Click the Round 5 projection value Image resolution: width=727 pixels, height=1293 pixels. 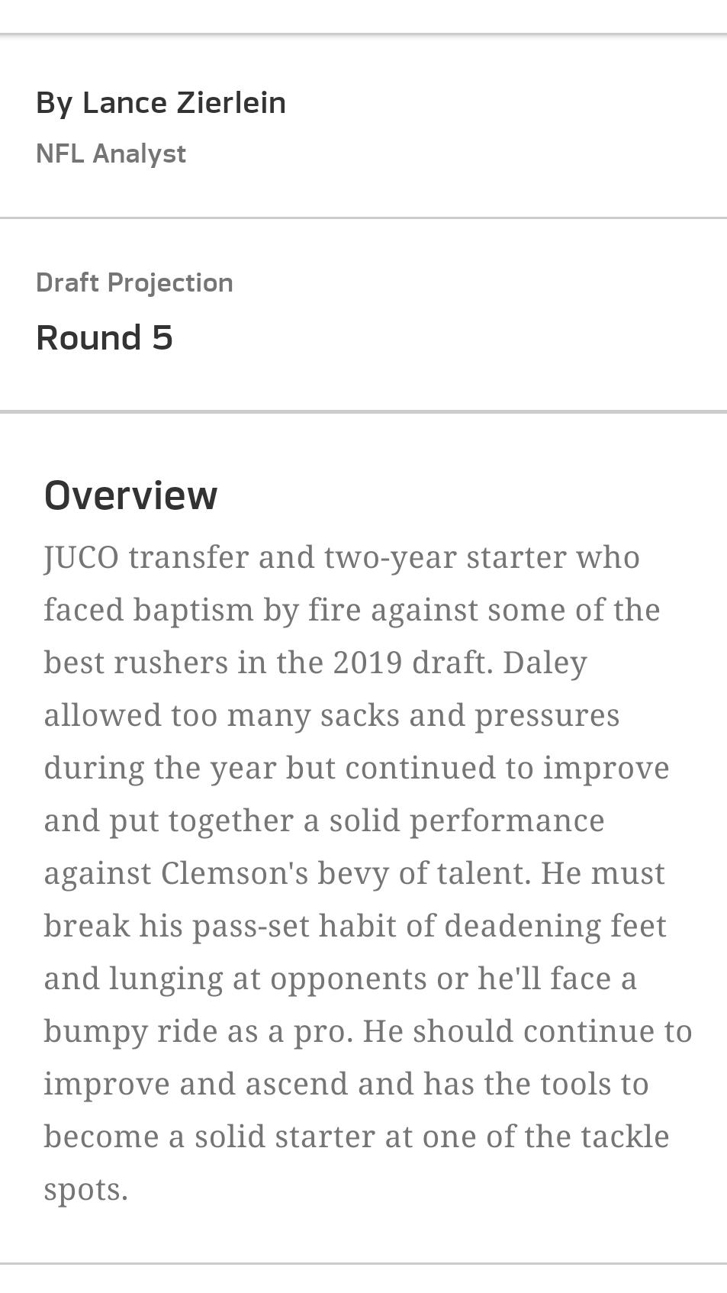tap(105, 337)
